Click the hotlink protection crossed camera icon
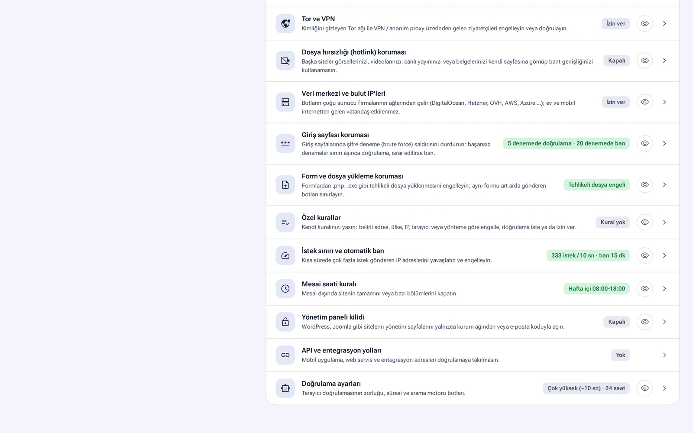 285,61
